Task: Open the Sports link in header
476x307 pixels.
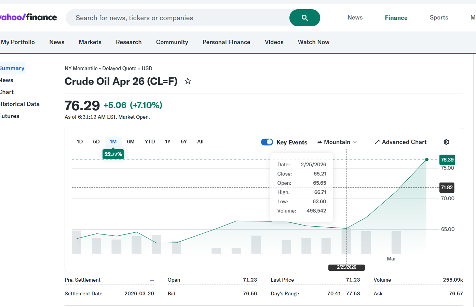Action: [x=439, y=17]
